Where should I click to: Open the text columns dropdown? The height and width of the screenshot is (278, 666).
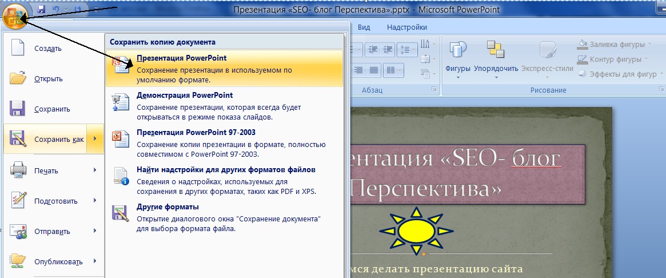(x=393, y=70)
